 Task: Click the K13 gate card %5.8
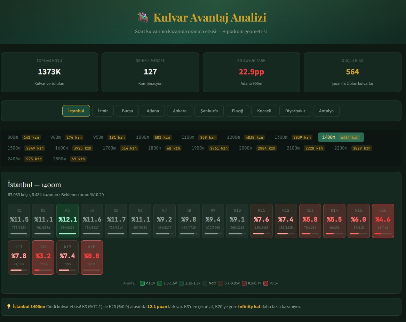pyautogui.click(x=310, y=221)
